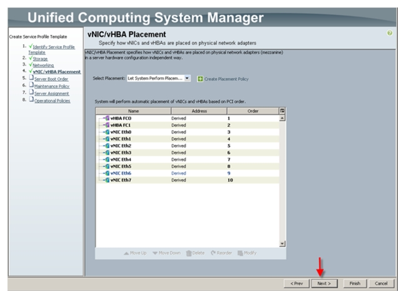Go to Server Boot Order step
Image resolution: width=406 pixels, height=299 pixels.
click(x=51, y=79)
